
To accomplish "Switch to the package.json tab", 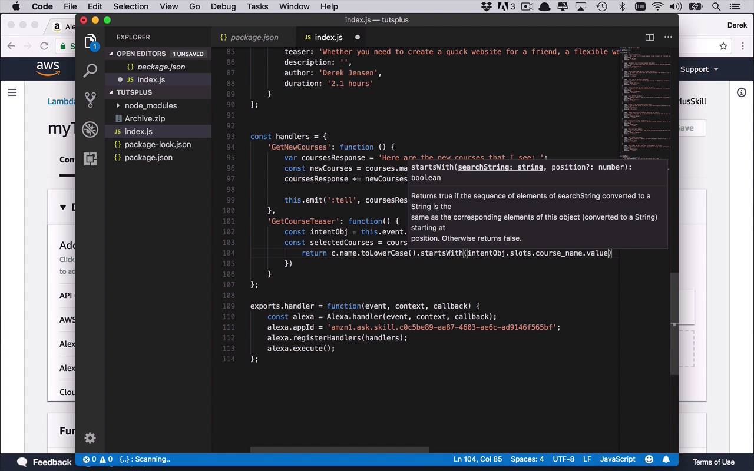I will coord(254,37).
